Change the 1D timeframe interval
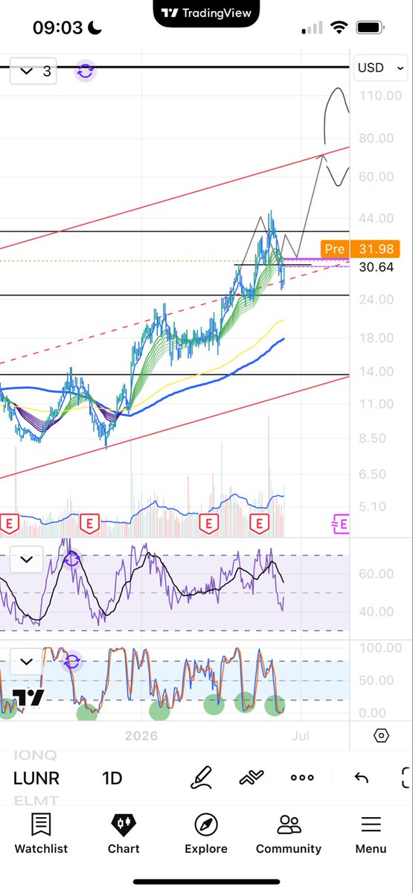Screen dimensions: 413x893 pyautogui.click(x=112, y=778)
